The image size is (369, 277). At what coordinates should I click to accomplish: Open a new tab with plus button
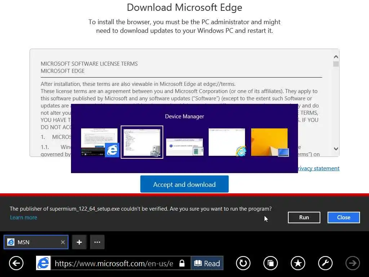click(79, 242)
